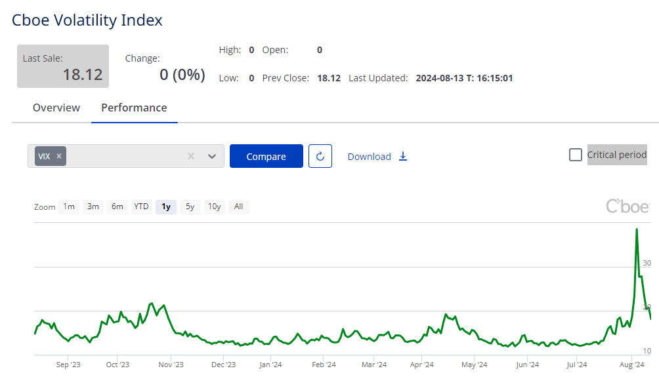Click the Last Updated timestamp 2024-08-13
Screen dimensions: 659x379
464,78
